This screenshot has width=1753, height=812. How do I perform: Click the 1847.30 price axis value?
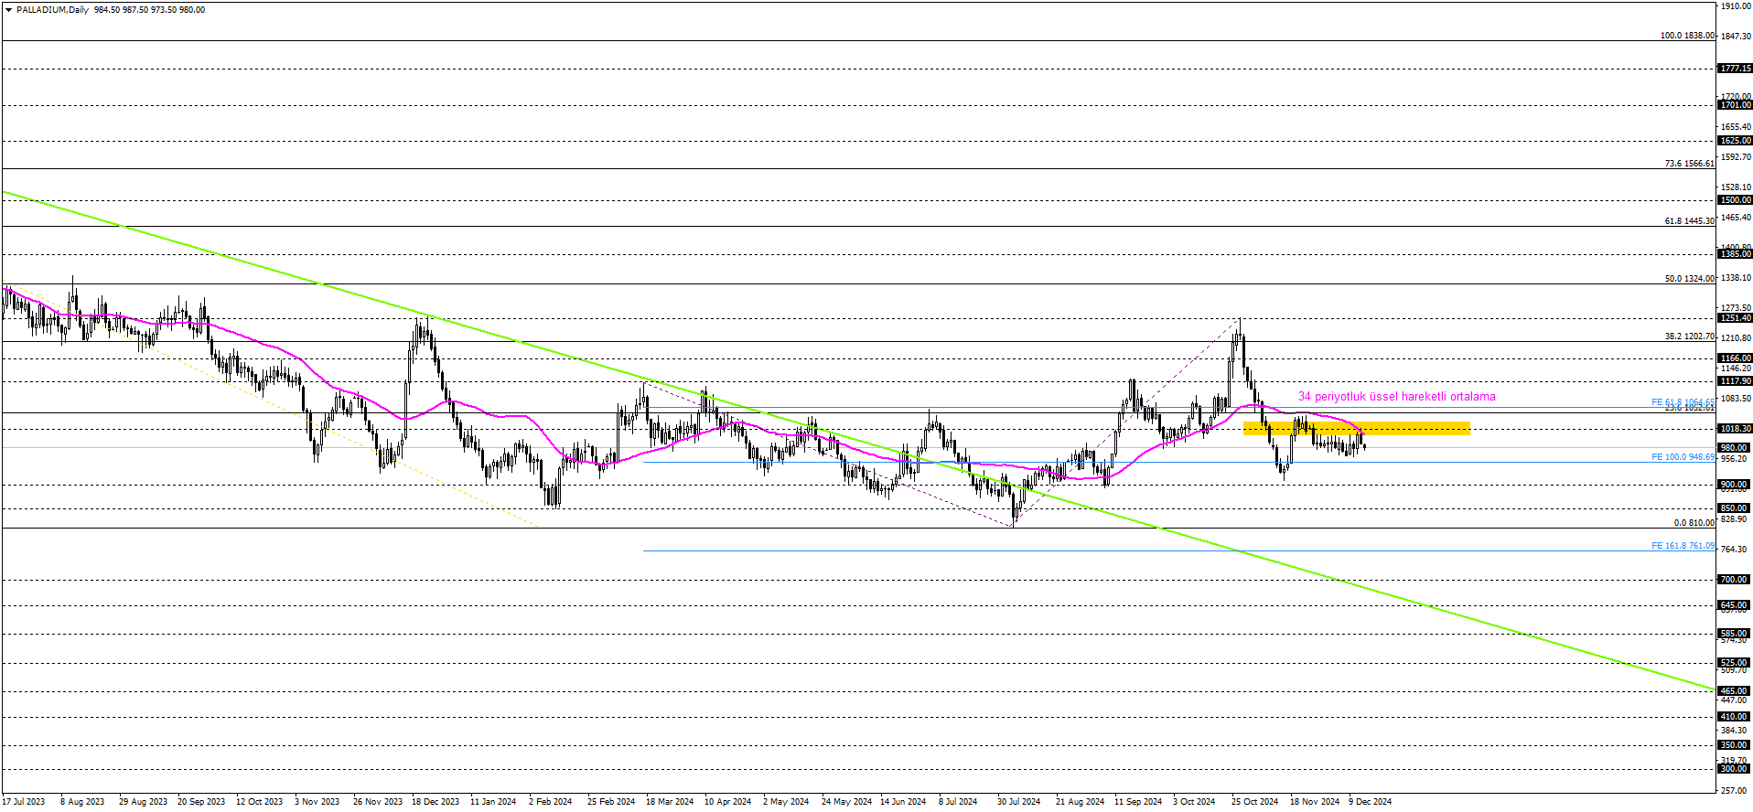click(x=1736, y=37)
